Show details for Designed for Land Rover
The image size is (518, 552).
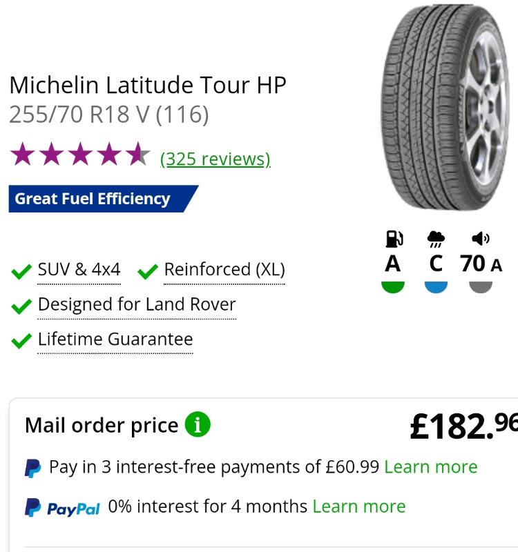(137, 305)
